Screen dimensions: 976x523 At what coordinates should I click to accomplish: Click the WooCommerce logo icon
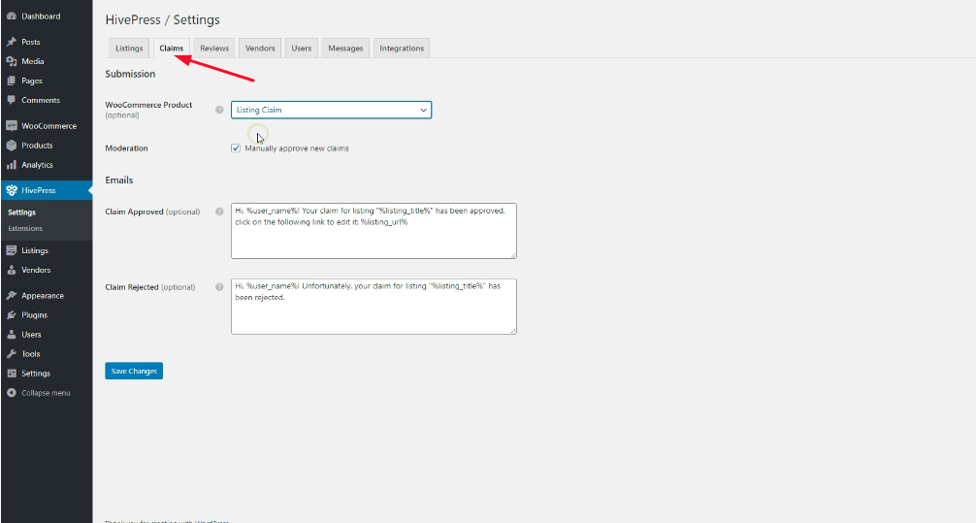[12, 126]
